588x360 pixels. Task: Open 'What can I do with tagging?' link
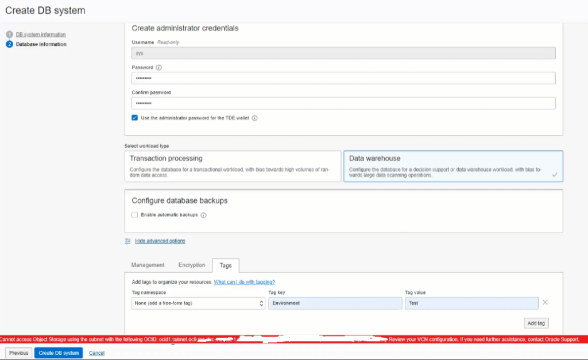click(244, 282)
